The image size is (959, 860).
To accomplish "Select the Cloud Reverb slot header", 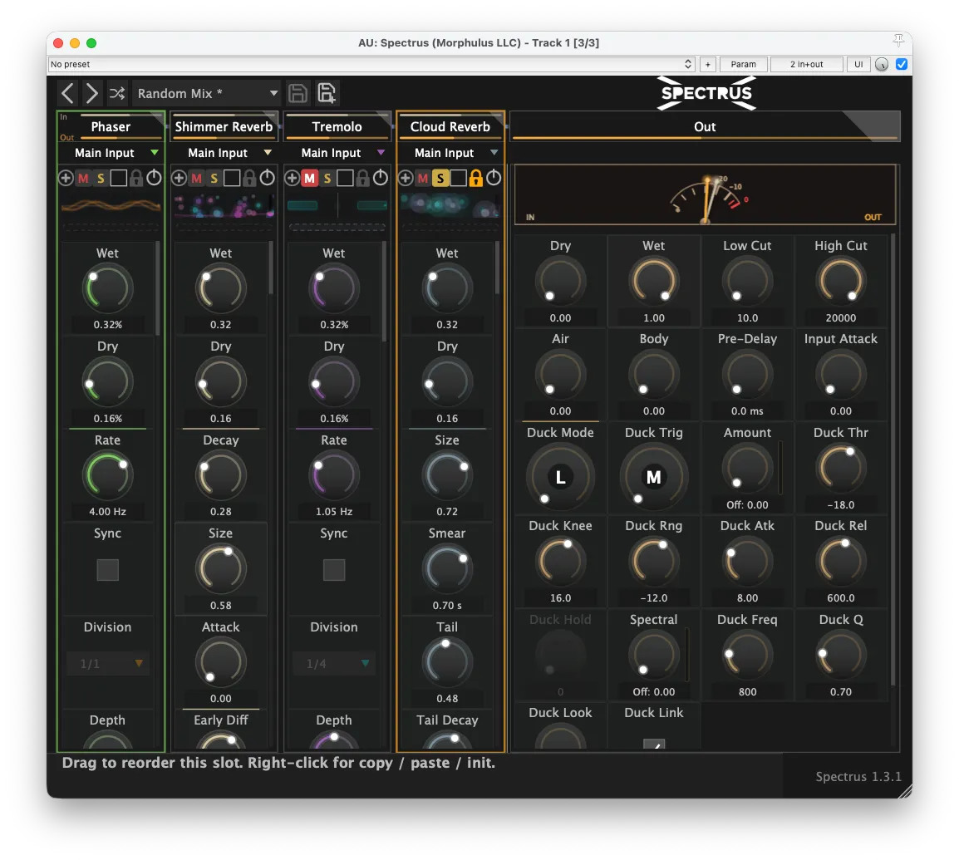I will [x=450, y=126].
